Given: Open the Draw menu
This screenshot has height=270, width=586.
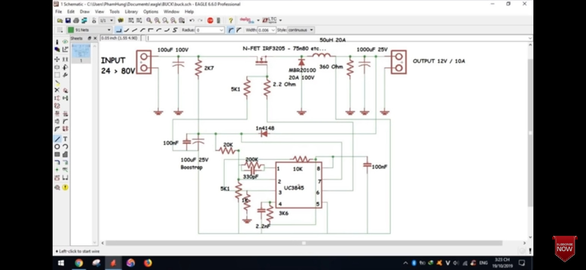Looking at the screenshot, I should tap(85, 12).
